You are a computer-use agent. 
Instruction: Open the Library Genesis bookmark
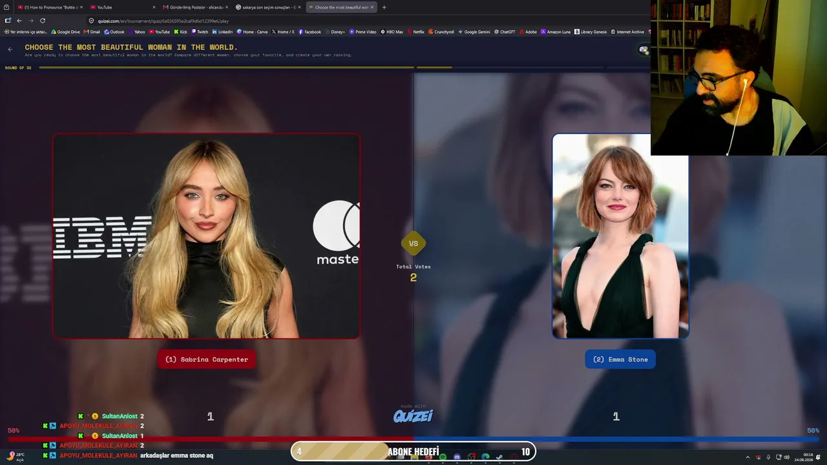(x=591, y=32)
